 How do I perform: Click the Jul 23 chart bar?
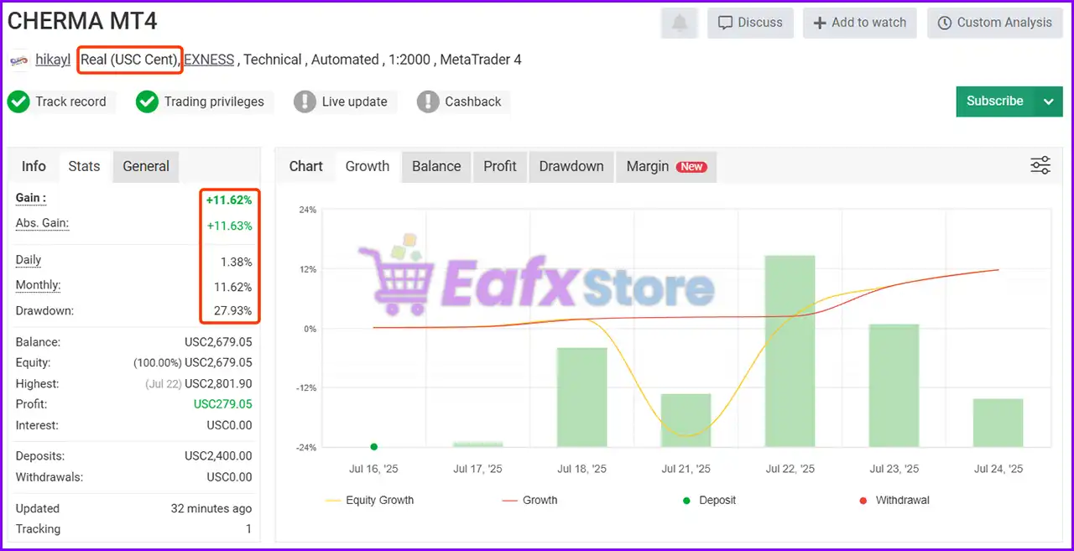pos(894,386)
